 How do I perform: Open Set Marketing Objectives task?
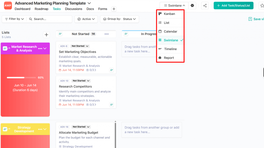pyautogui.click(x=77, y=52)
